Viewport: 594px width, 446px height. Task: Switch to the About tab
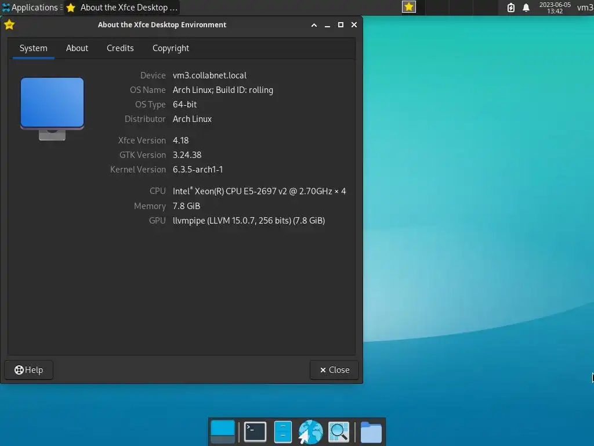pos(77,48)
